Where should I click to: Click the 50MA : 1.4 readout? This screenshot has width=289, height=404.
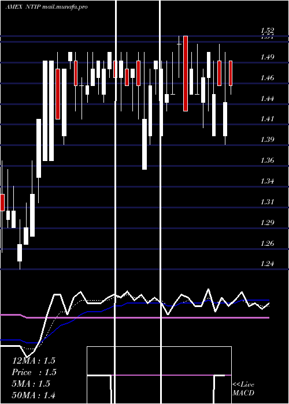[x=34, y=395]
